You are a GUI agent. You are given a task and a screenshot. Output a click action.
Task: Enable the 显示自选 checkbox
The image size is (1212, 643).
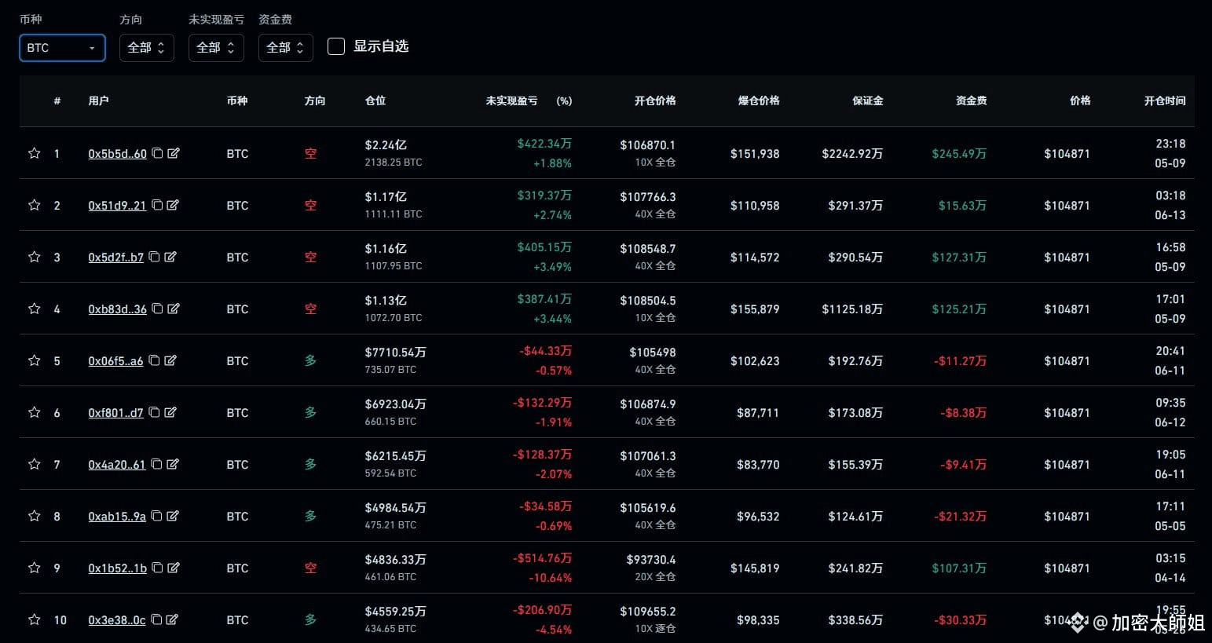336,46
